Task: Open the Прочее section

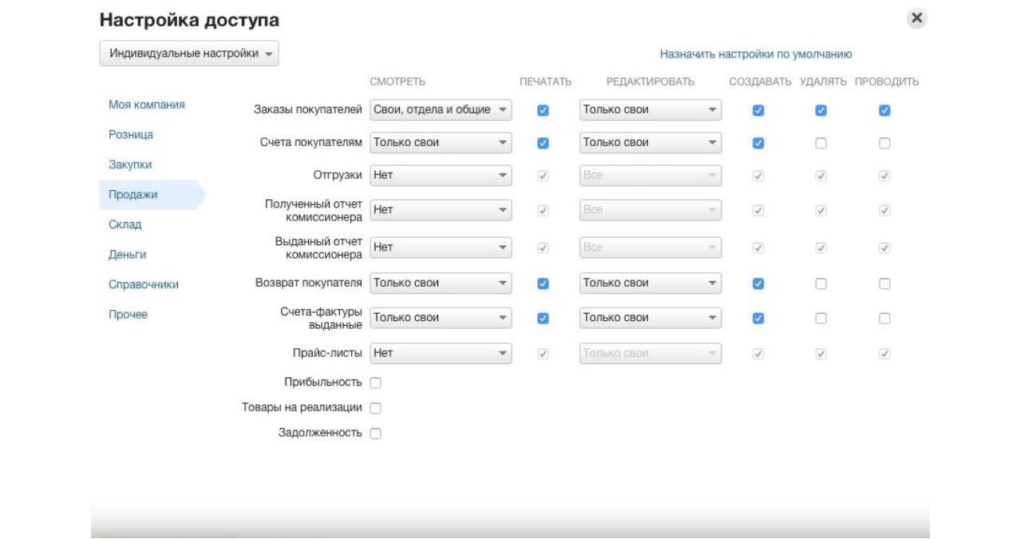Action: (128, 315)
